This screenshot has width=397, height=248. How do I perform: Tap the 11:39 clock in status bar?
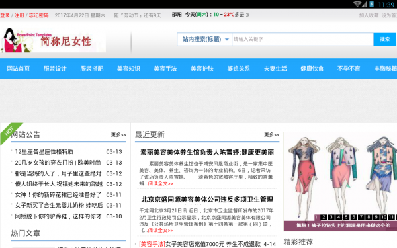click(x=386, y=5)
